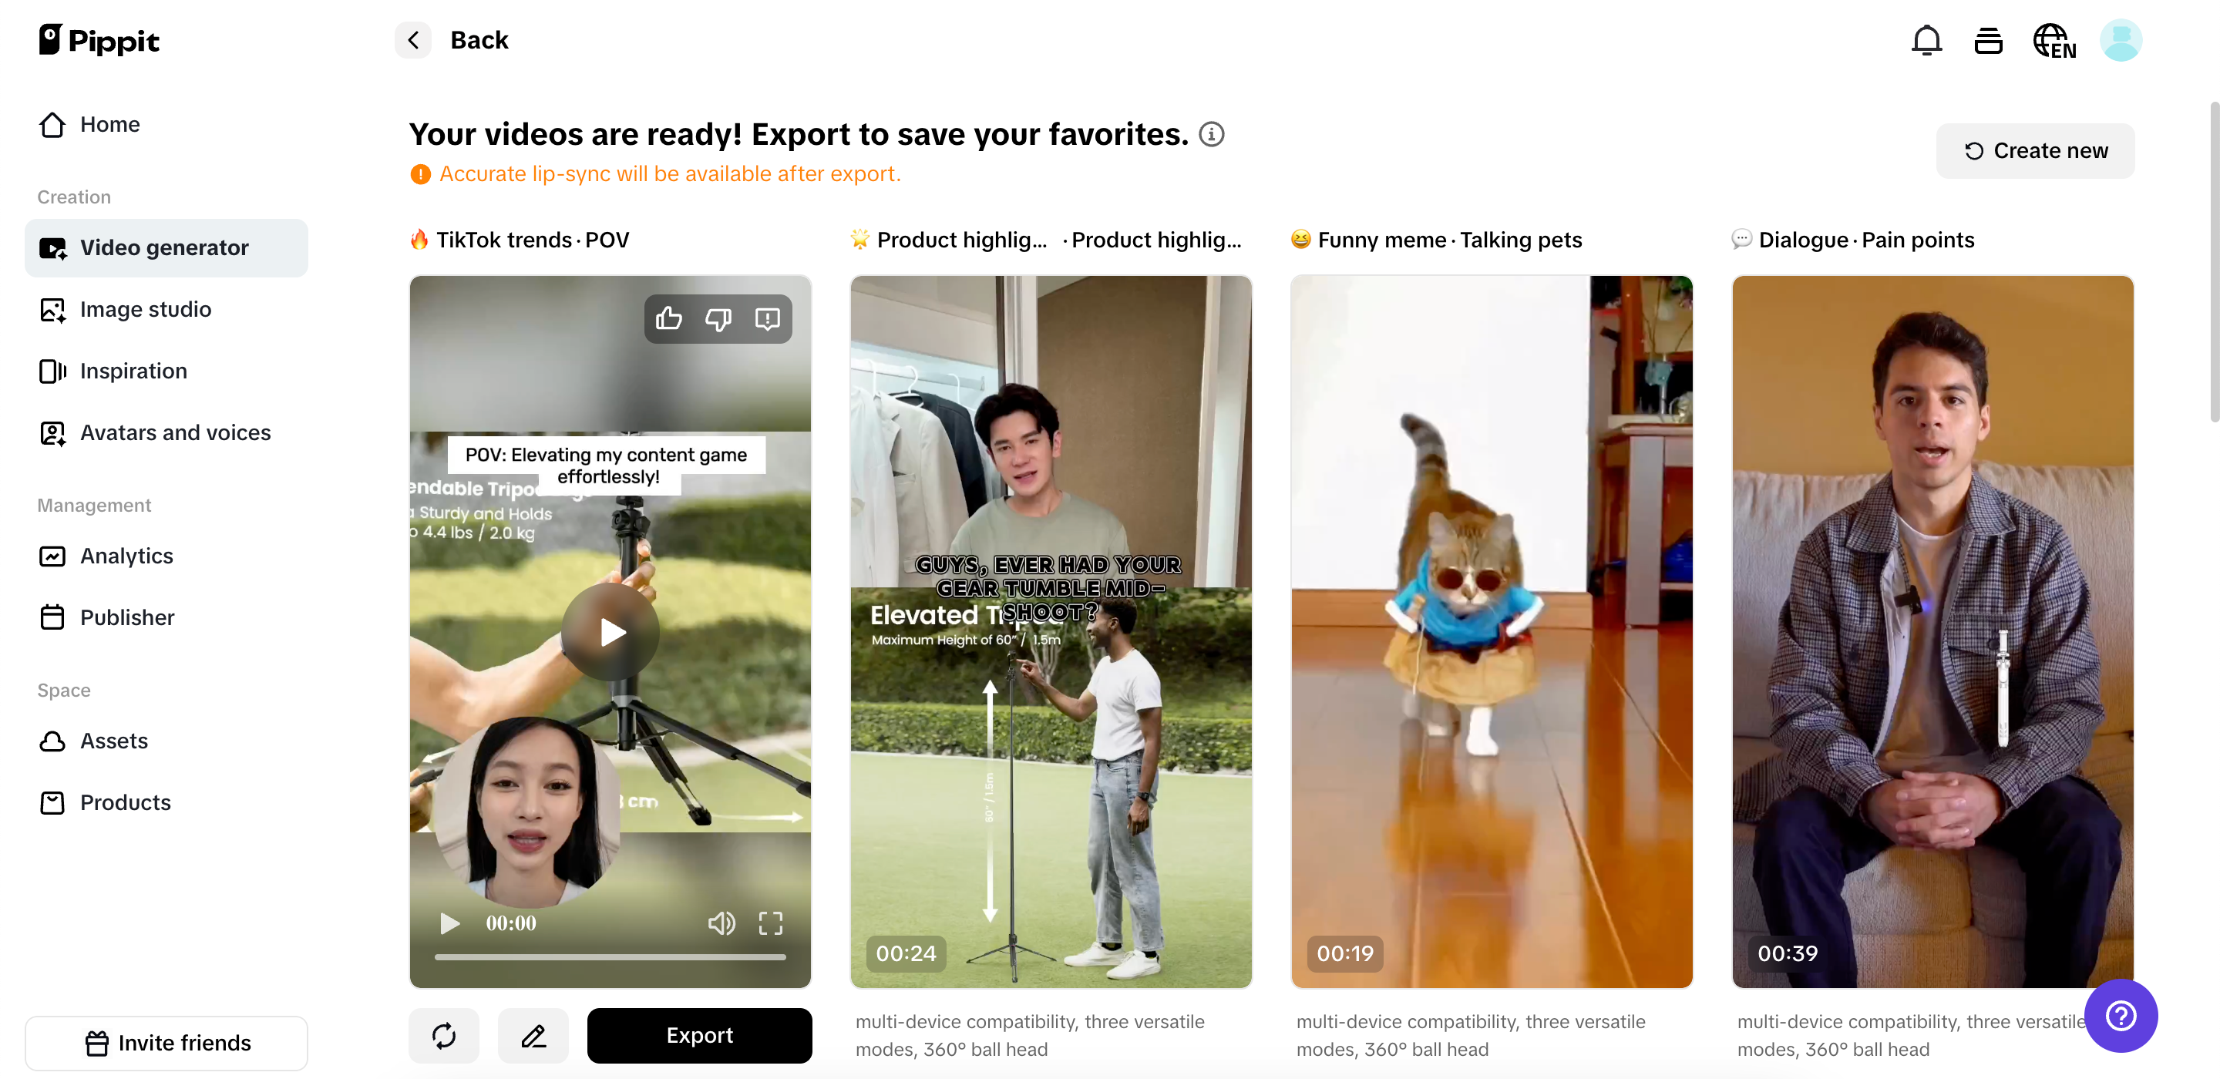Export the selected video
Viewport: 2220px width, 1079px height.
(x=699, y=1035)
